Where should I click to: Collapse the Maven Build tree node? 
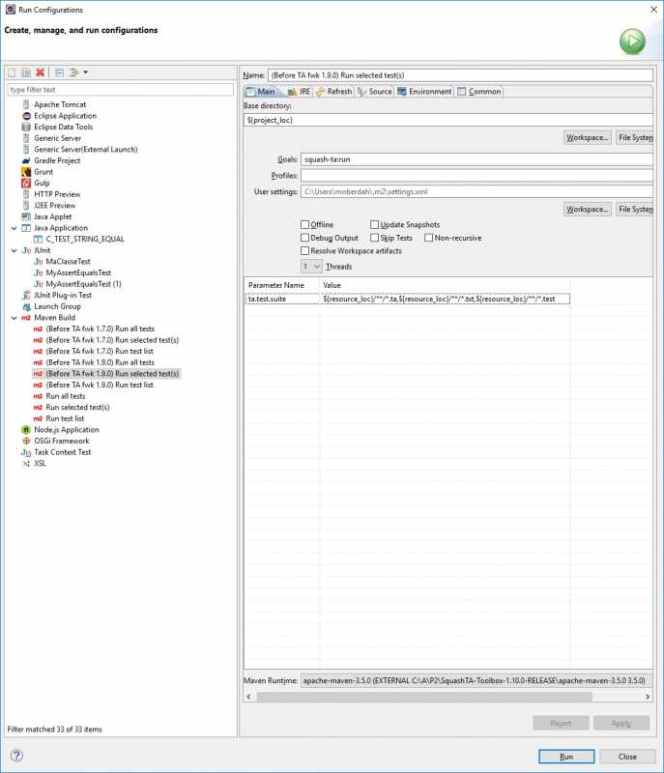pyautogui.click(x=14, y=318)
